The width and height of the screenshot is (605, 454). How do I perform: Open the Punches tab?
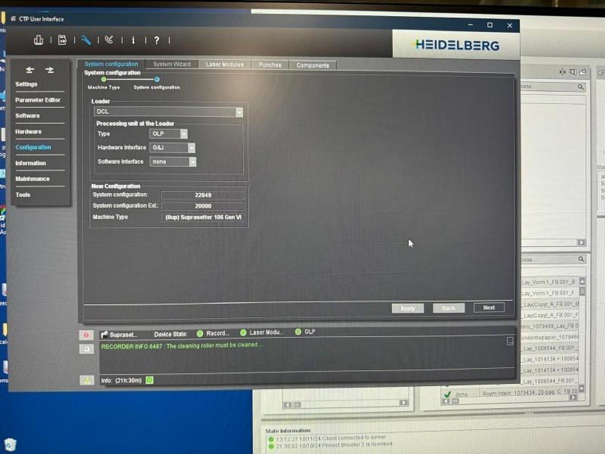pos(269,65)
